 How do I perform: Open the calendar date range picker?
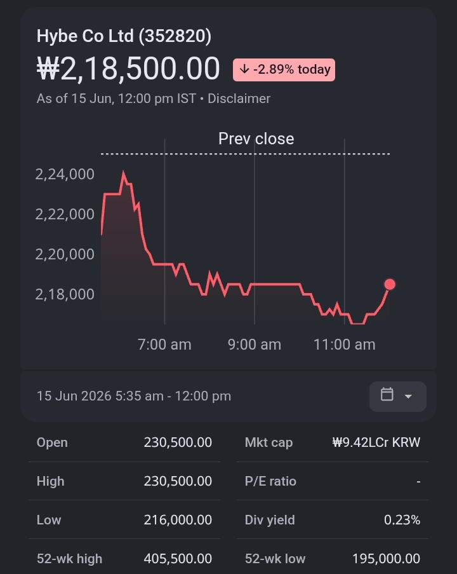(x=398, y=397)
